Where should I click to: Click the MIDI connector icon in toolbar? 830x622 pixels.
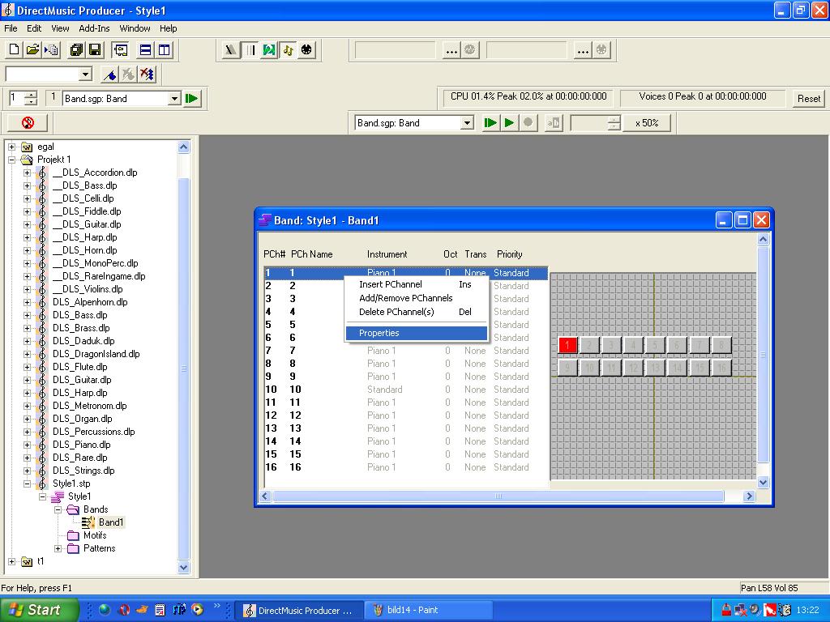(x=306, y=50)
